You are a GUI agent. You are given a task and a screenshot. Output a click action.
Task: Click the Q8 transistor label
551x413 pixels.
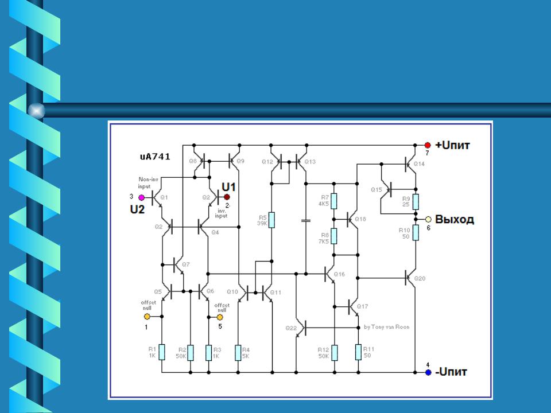[x=193, y=161]
